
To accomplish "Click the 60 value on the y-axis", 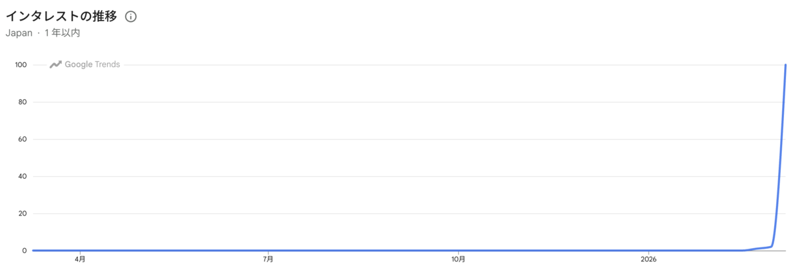I will click(x=22, y=139).
